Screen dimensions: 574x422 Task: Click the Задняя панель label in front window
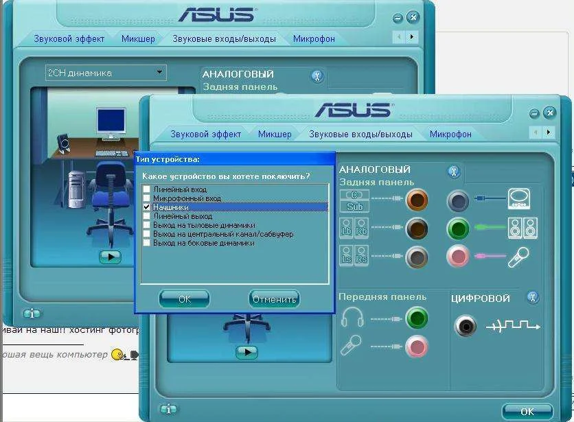[376, 183]
